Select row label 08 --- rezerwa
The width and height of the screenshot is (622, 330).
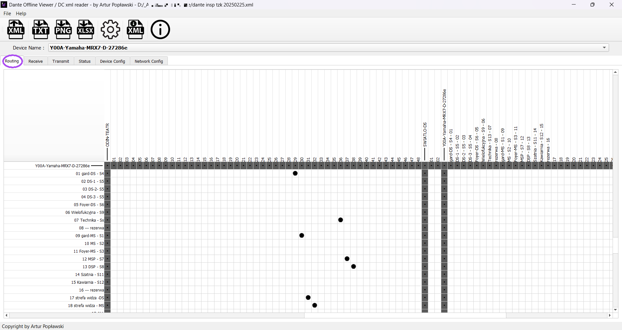pos(92,228)
